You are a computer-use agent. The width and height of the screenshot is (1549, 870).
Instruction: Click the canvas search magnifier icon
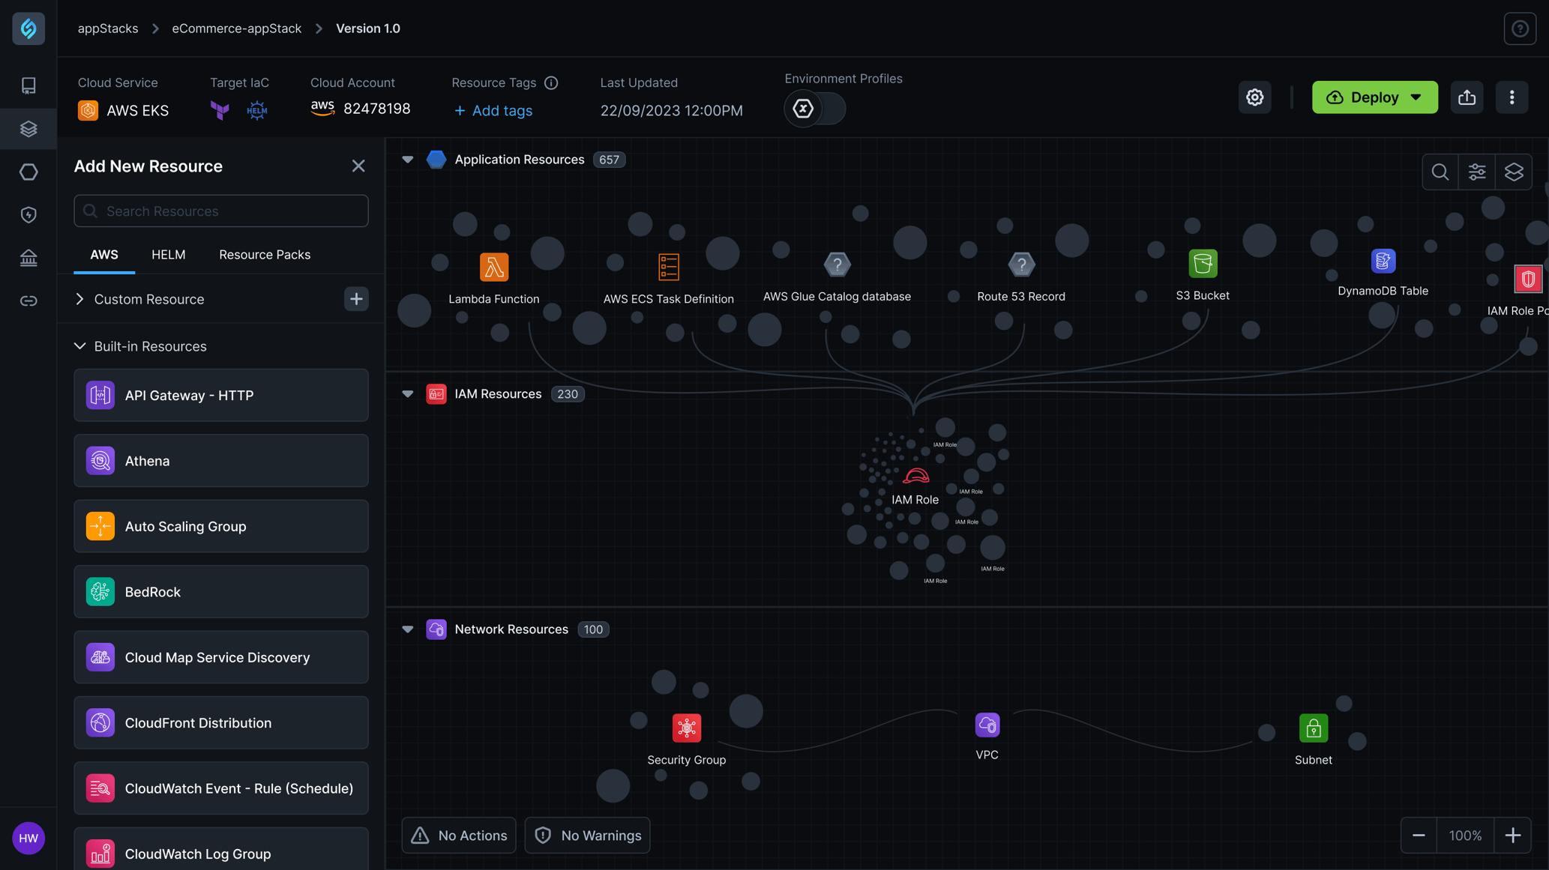click(1440, 172)
